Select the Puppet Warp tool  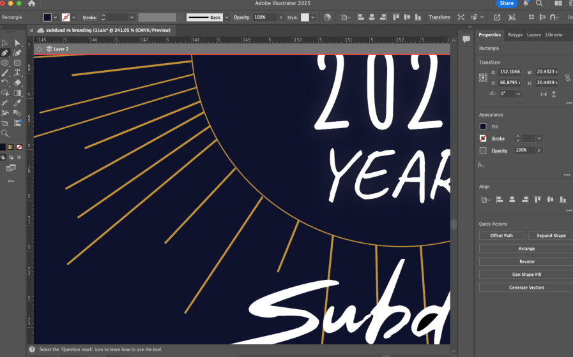(x=4, y=113)
